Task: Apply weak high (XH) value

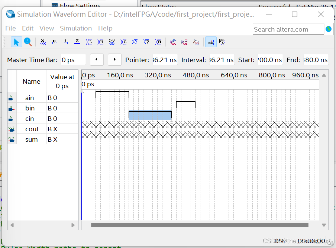Action: click(100, 42)
